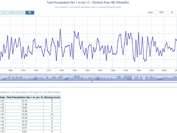The width and height of the screenshot is (177, 133).
Task: Click the 12.77 precipitation cell
Action: tap(24, 101)
